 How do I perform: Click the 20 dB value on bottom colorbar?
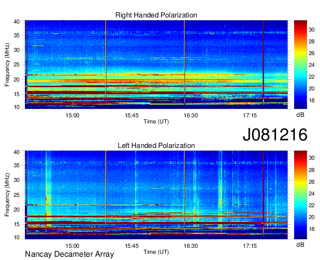(x=312, y=217)
